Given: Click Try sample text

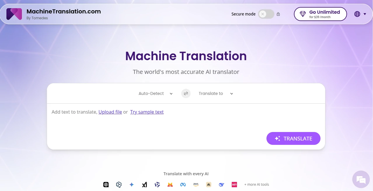Looking at the screenshot, I should click(x=147, y=112).
